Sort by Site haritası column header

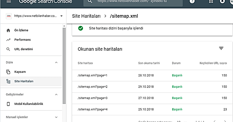(85, 63)
